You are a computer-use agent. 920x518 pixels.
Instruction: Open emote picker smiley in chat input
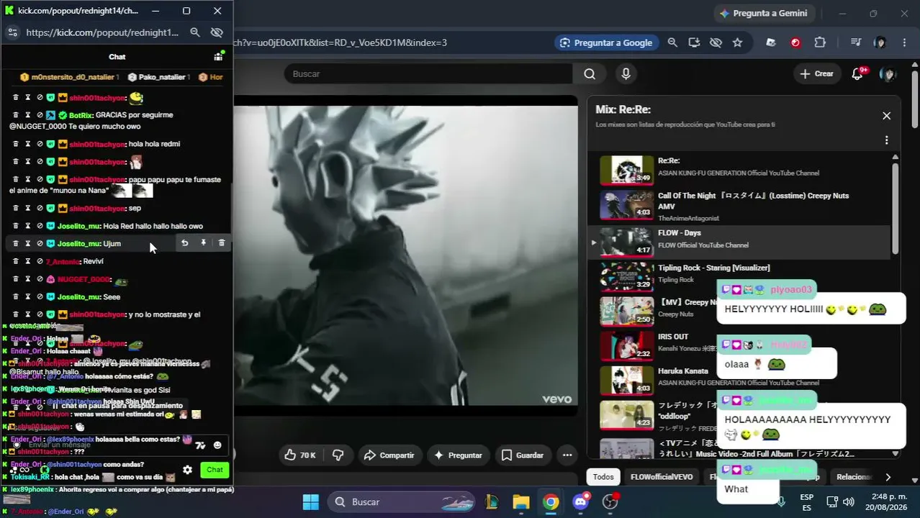coord(217,445)
